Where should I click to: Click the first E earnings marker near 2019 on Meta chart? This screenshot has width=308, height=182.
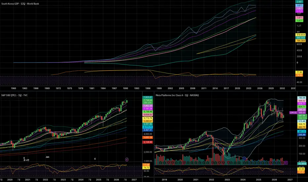point(161,163)
